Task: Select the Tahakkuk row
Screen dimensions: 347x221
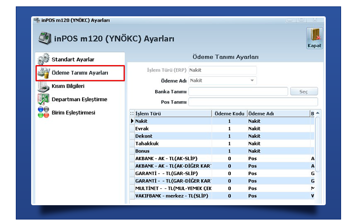Action: point(222,144)
